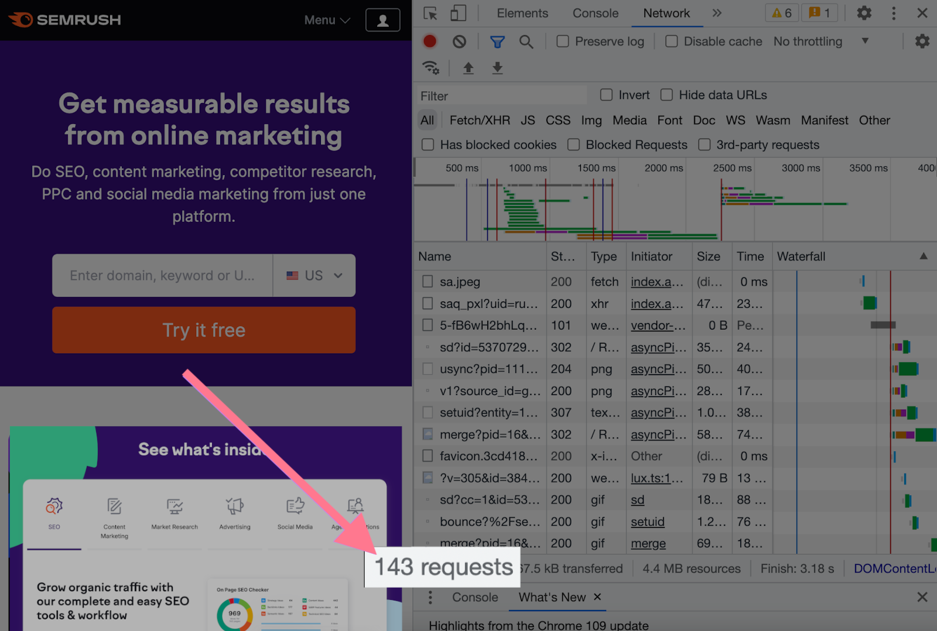The image size is (937, 631).
Task: Toggle the network filter funnel icon
Action: (497, 42)
